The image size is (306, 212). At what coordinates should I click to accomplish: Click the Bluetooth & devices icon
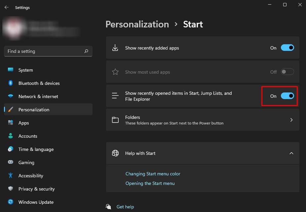[11, 83]
